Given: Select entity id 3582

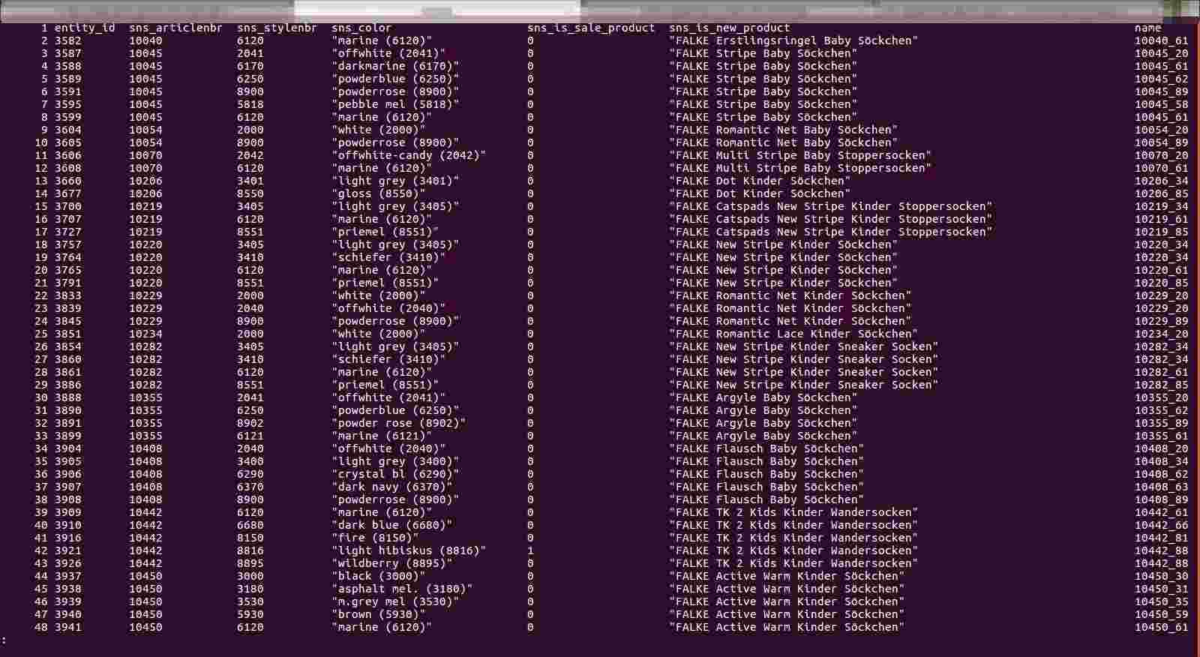Looking at the screenshot, I should coord(67,40).
